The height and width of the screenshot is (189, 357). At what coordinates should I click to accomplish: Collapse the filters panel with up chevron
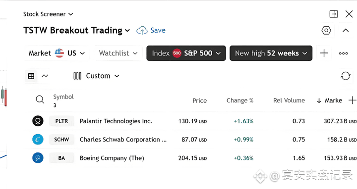click(x=346, y=30)
